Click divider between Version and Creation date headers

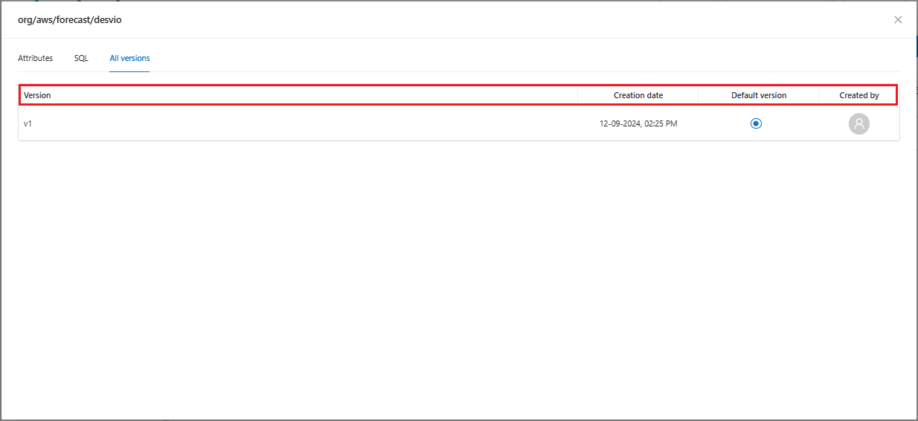(x=578, y=95)
